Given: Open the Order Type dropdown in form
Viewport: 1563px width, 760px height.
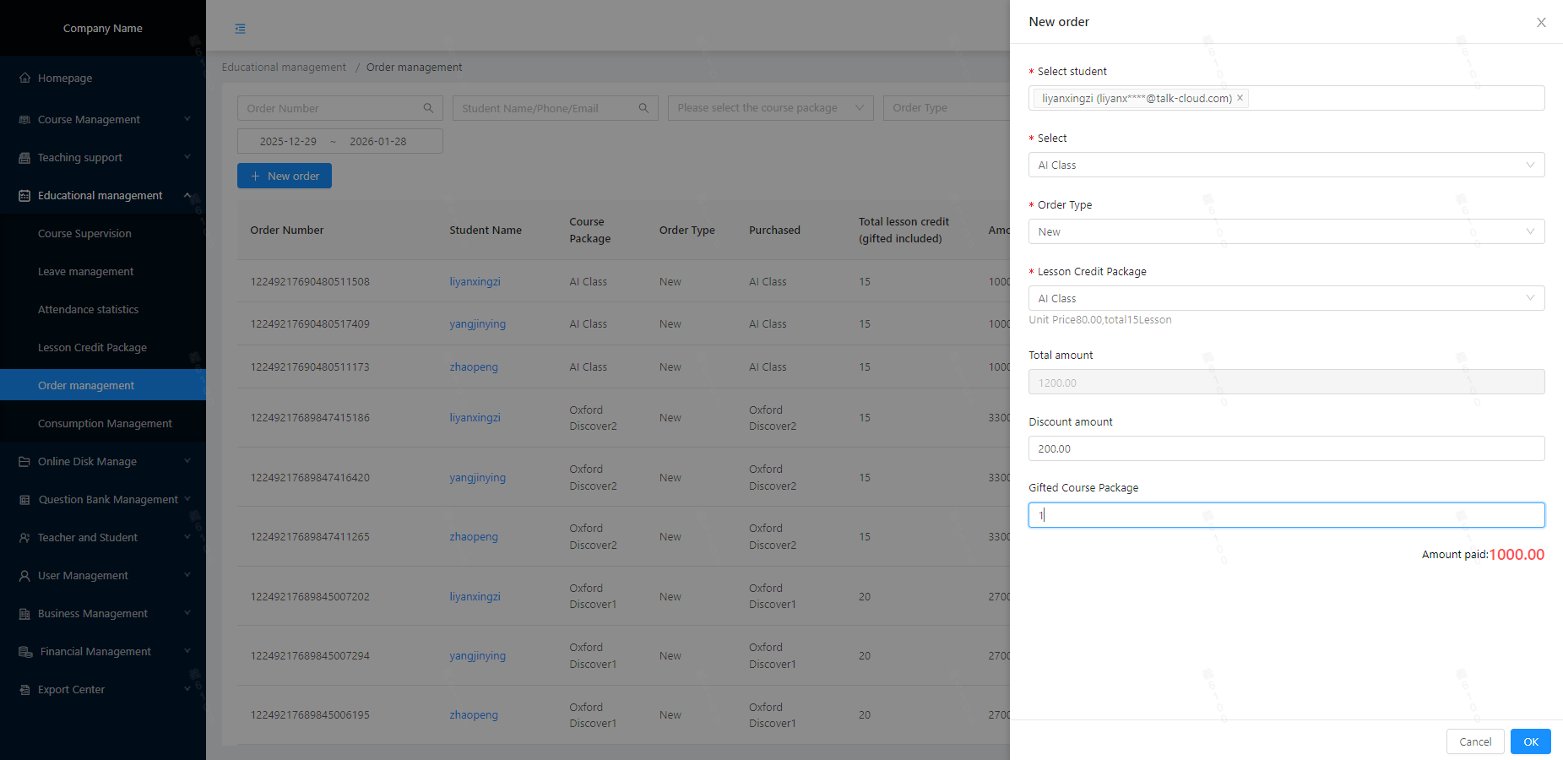Looking at the screenshot, I should 1285,231.
